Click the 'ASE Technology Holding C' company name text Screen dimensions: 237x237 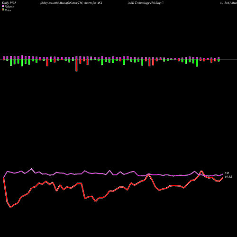point(146,3)
